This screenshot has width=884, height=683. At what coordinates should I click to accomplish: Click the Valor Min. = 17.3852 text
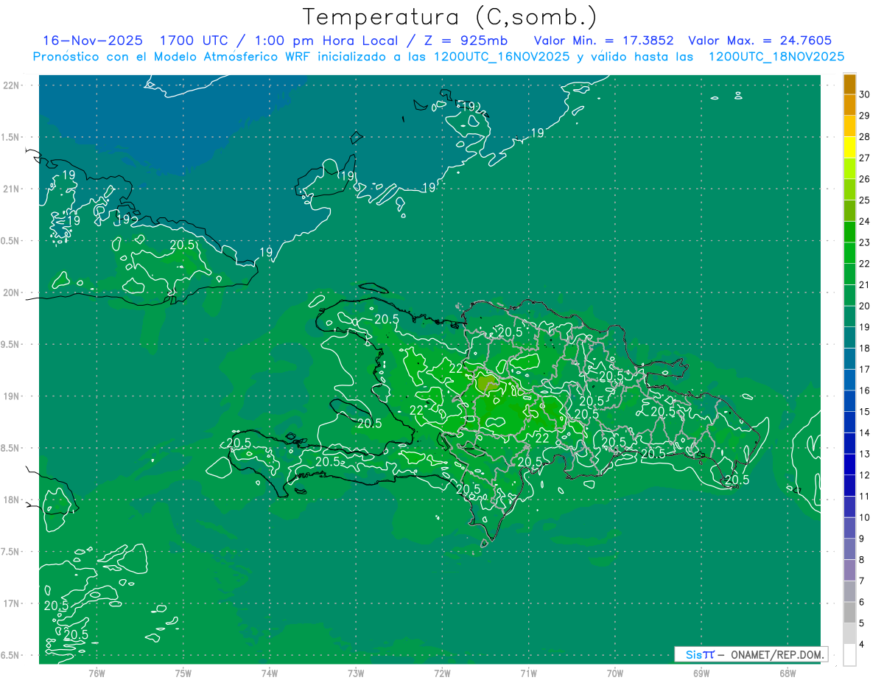tap(603, 41)
